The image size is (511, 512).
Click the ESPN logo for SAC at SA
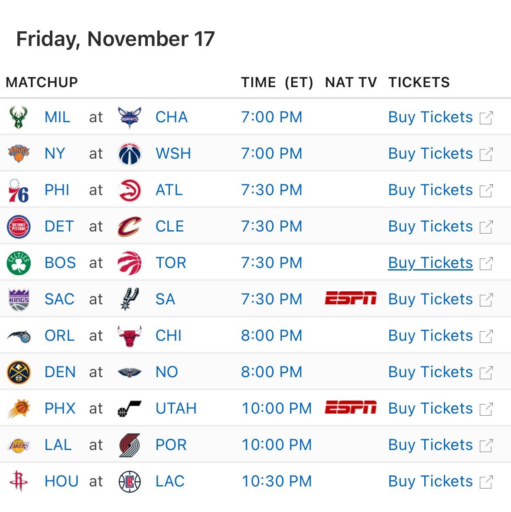pyautogui.click(x=350, y=299)
